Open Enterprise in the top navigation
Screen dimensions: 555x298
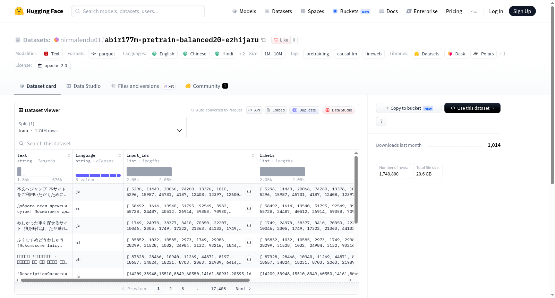coord(422,11)
